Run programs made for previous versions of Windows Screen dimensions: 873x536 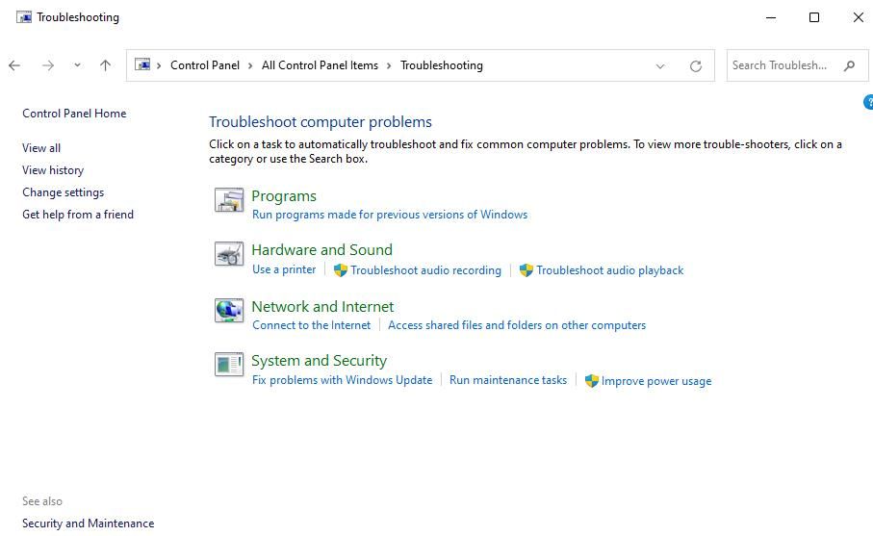[x=390, y=215]
